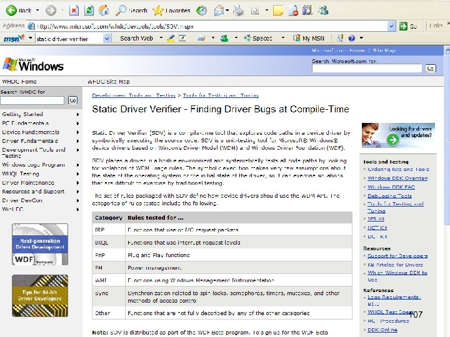Click the form fill icon in the MSN toolbar
This screenshot has height=337, width=450.
click(182, 38)
